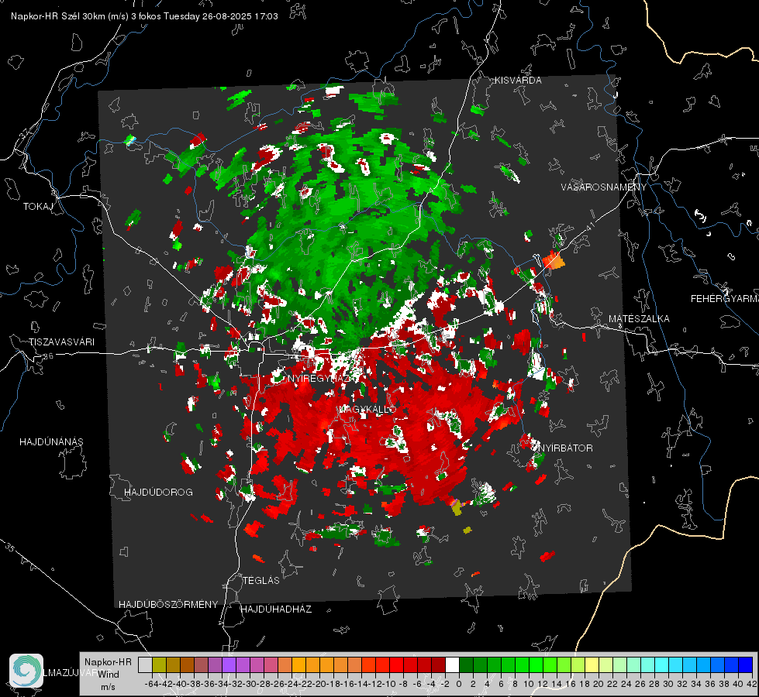Click the swirl logo icon at bottom left
This screenshot has width=759, height=697.
point(26,671)
